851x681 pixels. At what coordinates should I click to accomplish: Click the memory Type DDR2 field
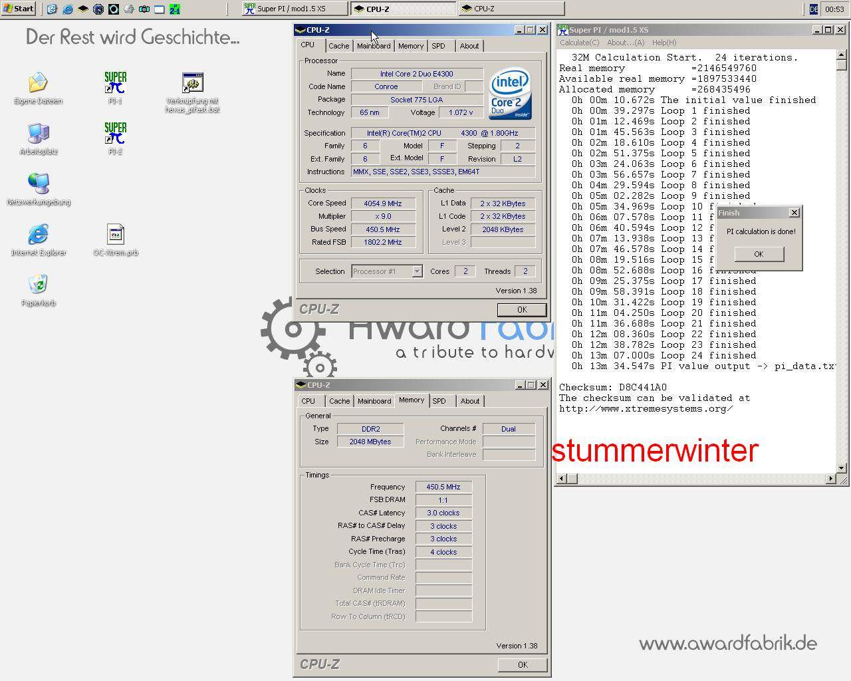(370, 429)
